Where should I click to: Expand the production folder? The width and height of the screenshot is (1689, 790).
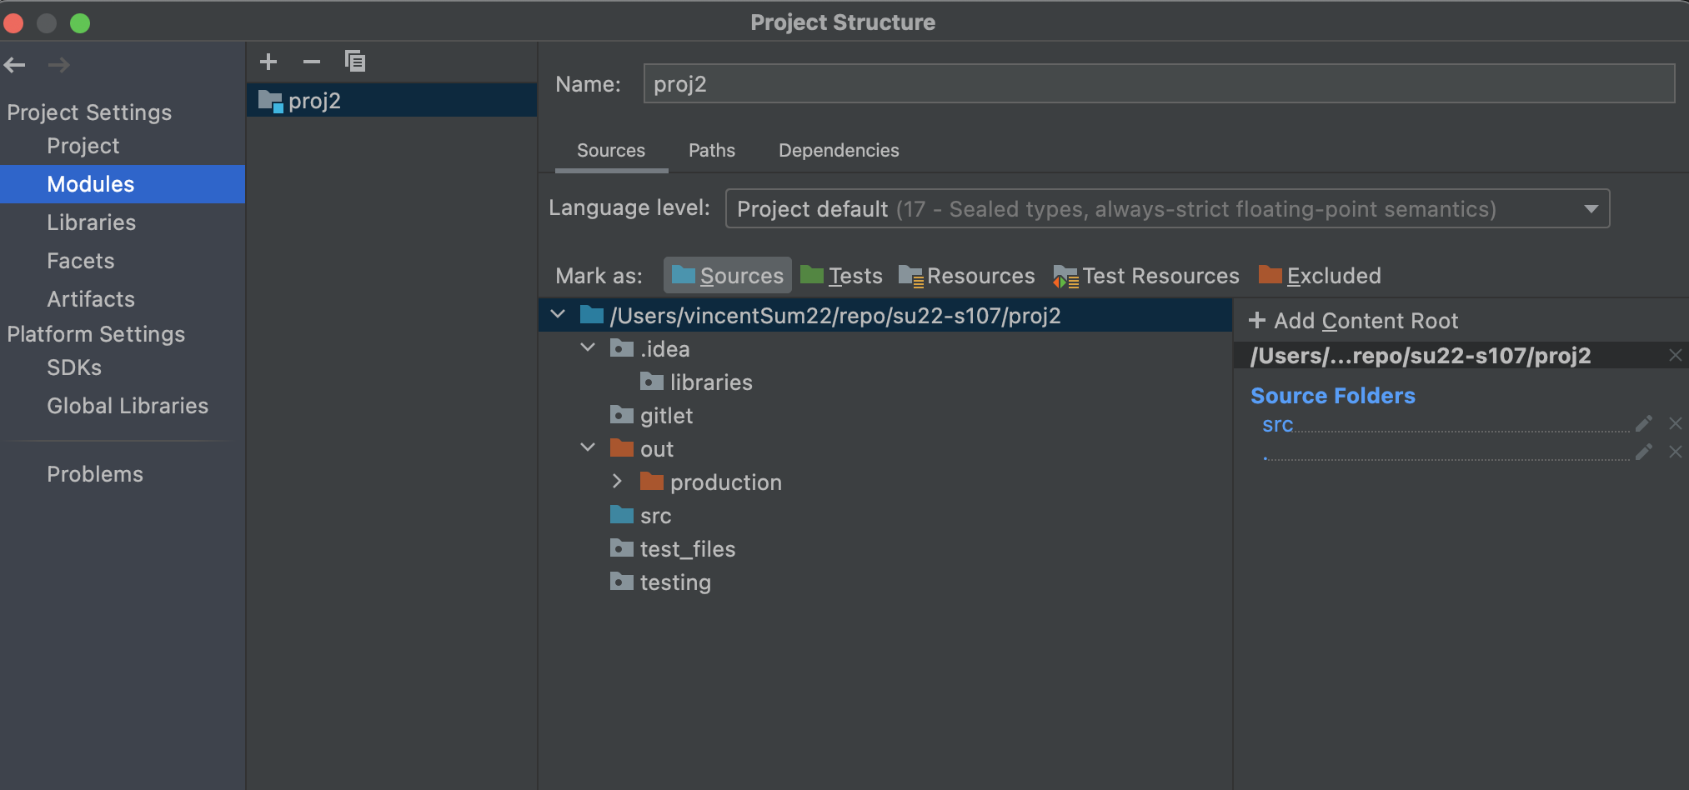click(617, 482)
